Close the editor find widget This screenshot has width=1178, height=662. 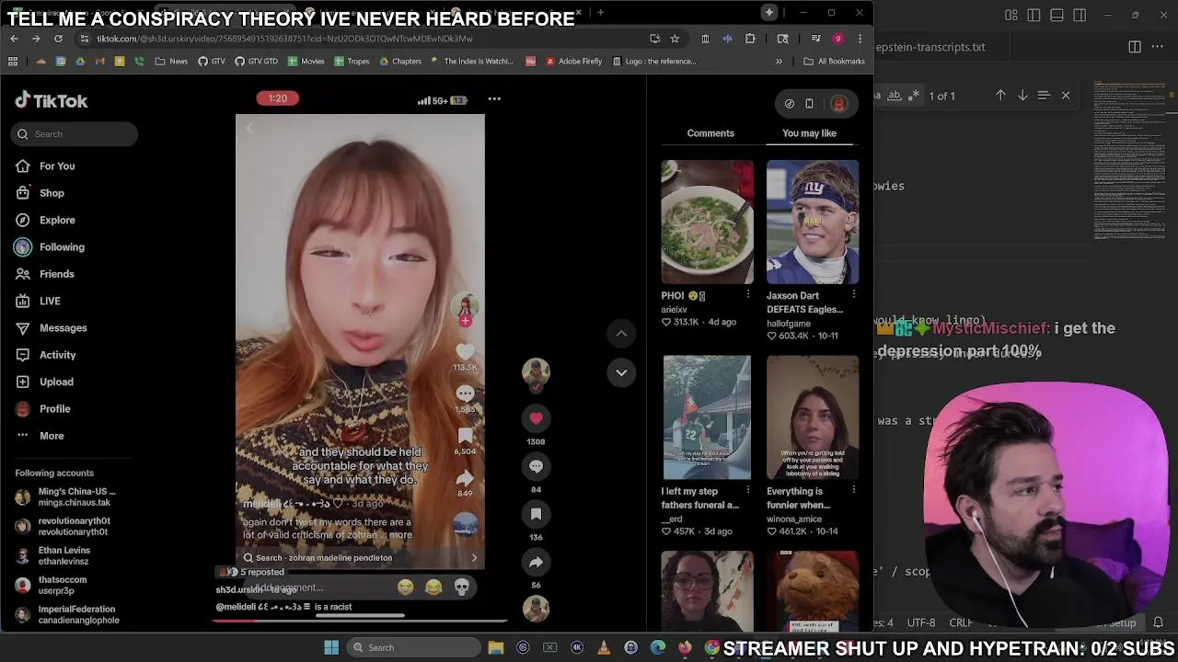[x=1066, y=96]
